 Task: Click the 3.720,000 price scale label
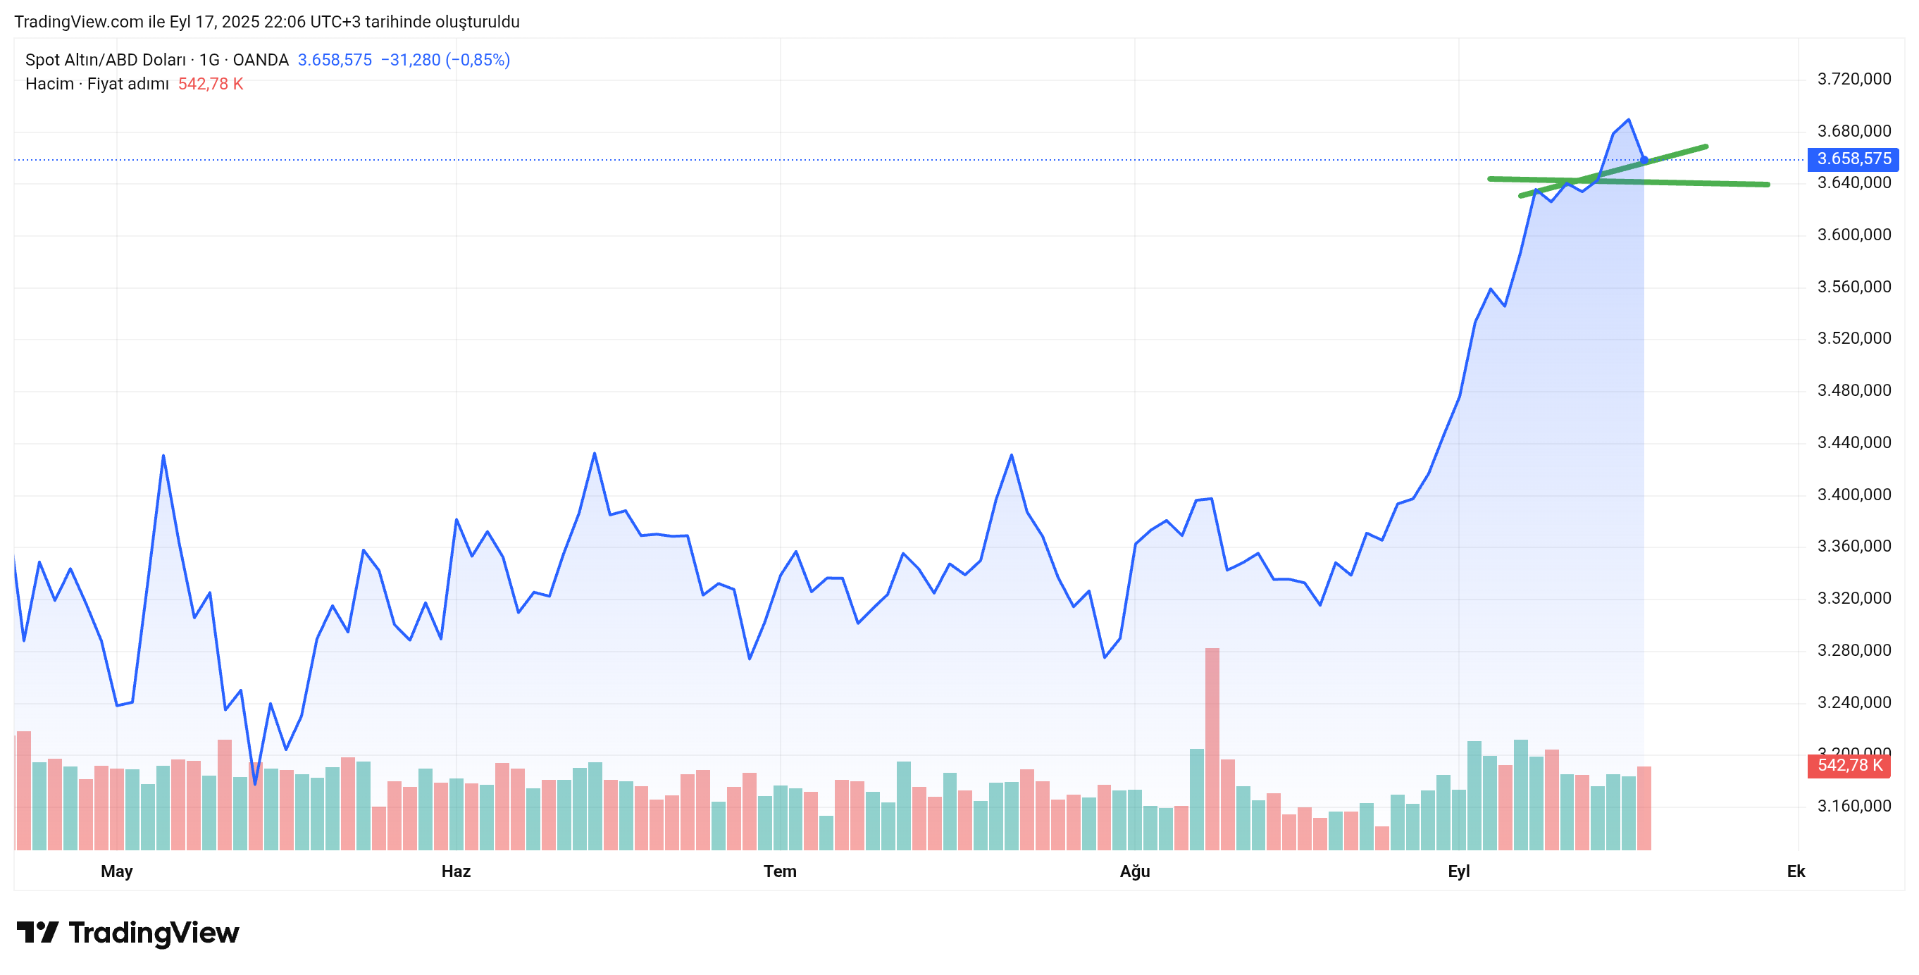1853,79
